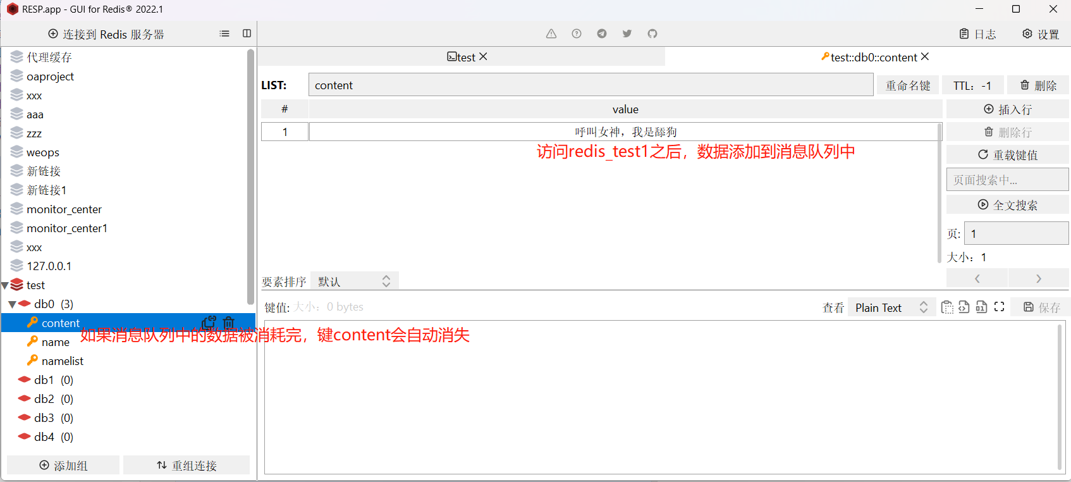Open the warning report icon in toolbar
The width and height of the screenshot is (1071, 482).
(551, 34)
